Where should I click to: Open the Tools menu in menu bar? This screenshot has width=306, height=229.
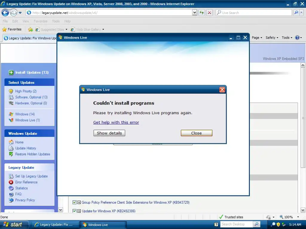56,21
